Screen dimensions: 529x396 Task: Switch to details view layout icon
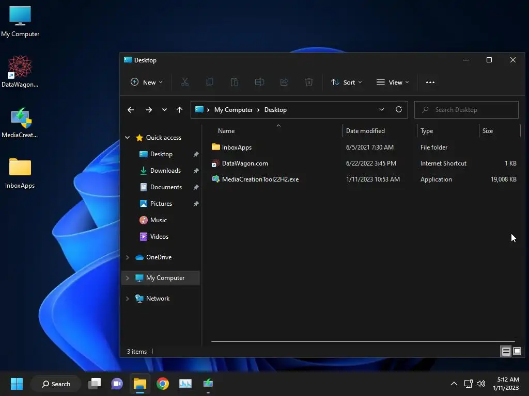[506, 352]
